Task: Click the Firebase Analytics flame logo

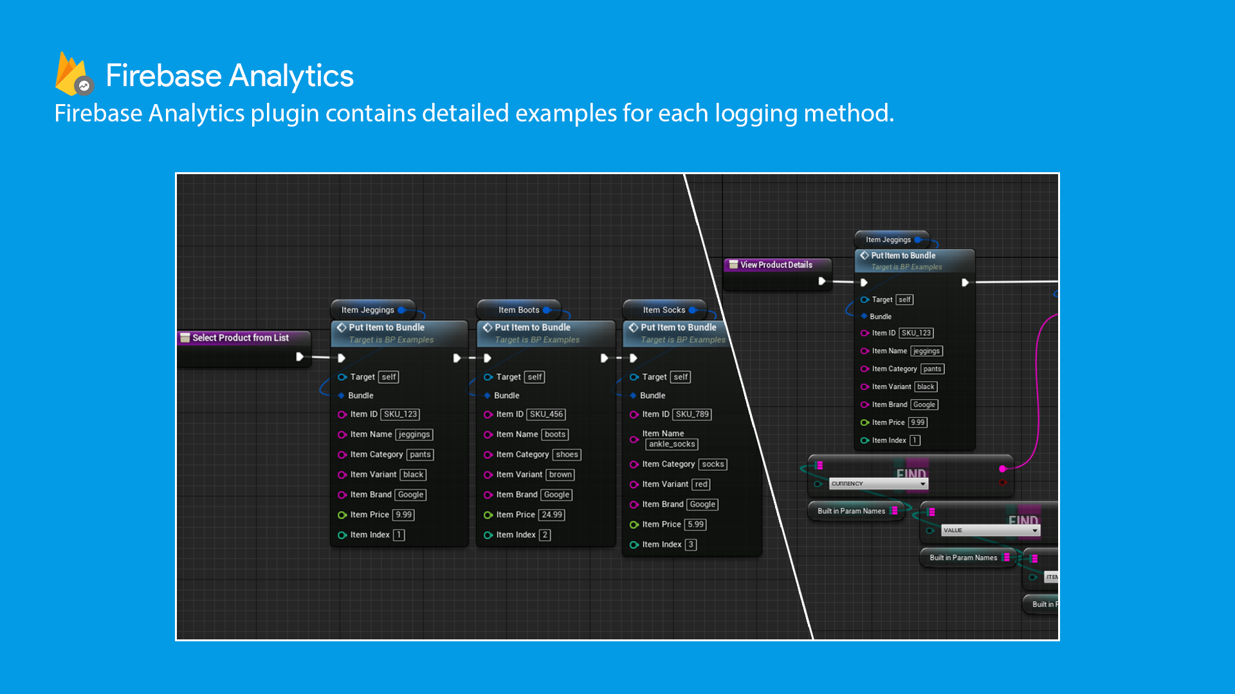Action: point(71,74)
